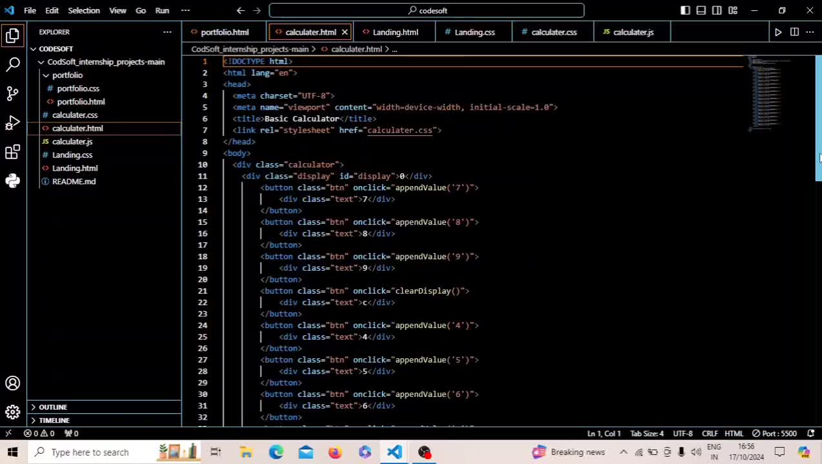Change end of line CRLF

tap(710, 433)
